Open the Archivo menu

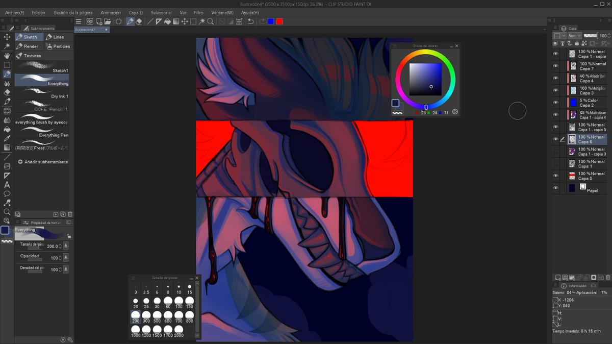pos(15,12)
